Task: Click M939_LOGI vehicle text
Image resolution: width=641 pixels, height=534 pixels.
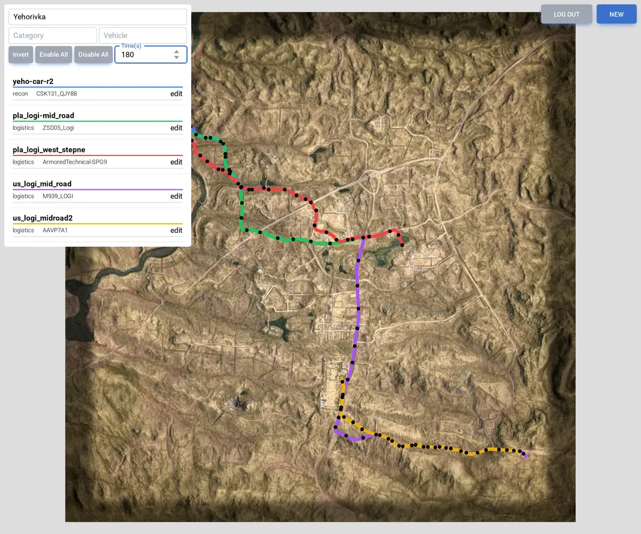Action: pos(58,196)
